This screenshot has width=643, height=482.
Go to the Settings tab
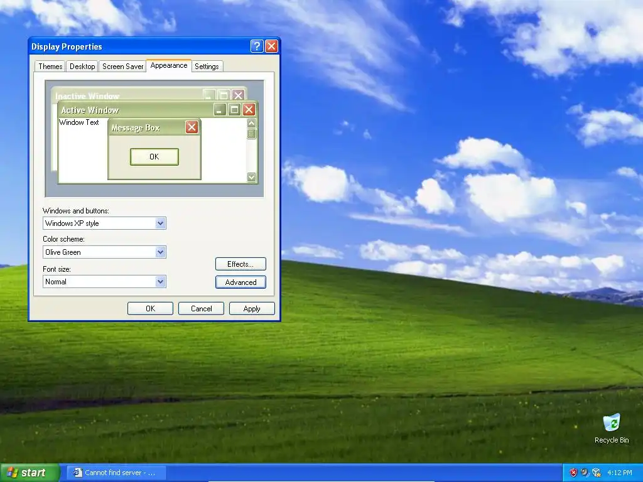pos(207,67)
